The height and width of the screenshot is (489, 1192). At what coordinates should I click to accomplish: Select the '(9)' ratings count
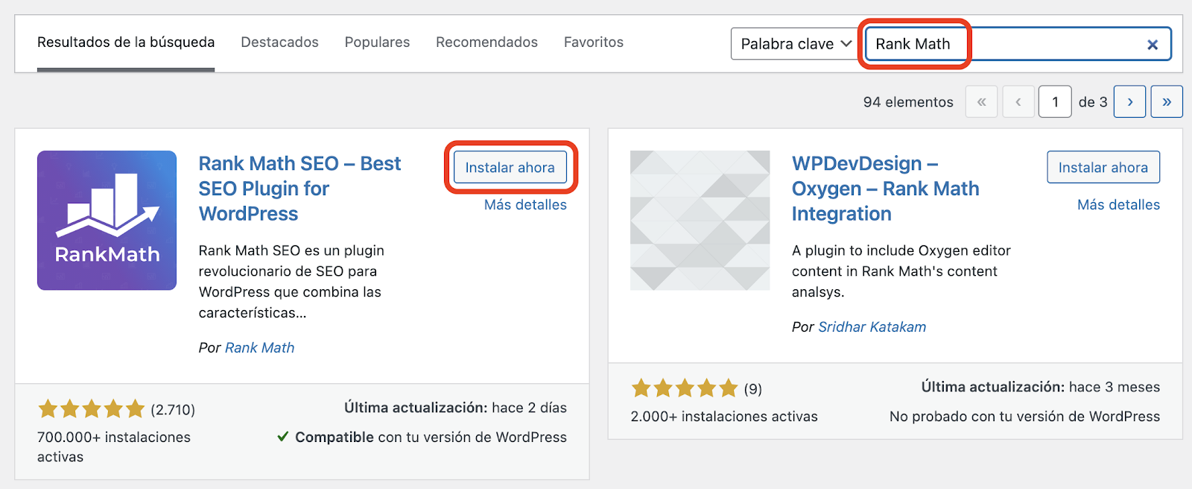tap(753, 389)
